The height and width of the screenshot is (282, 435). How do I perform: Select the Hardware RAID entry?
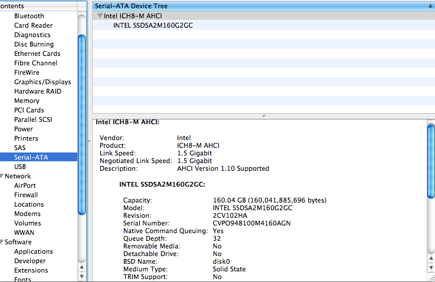point(38,91)
